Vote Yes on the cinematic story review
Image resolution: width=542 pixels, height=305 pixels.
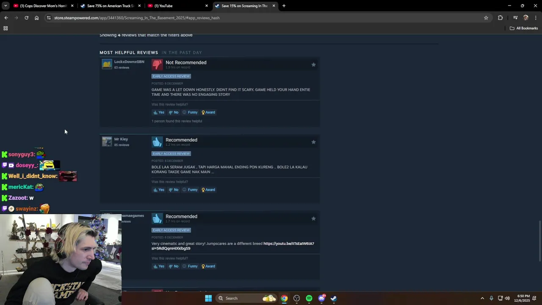point(159,266)
